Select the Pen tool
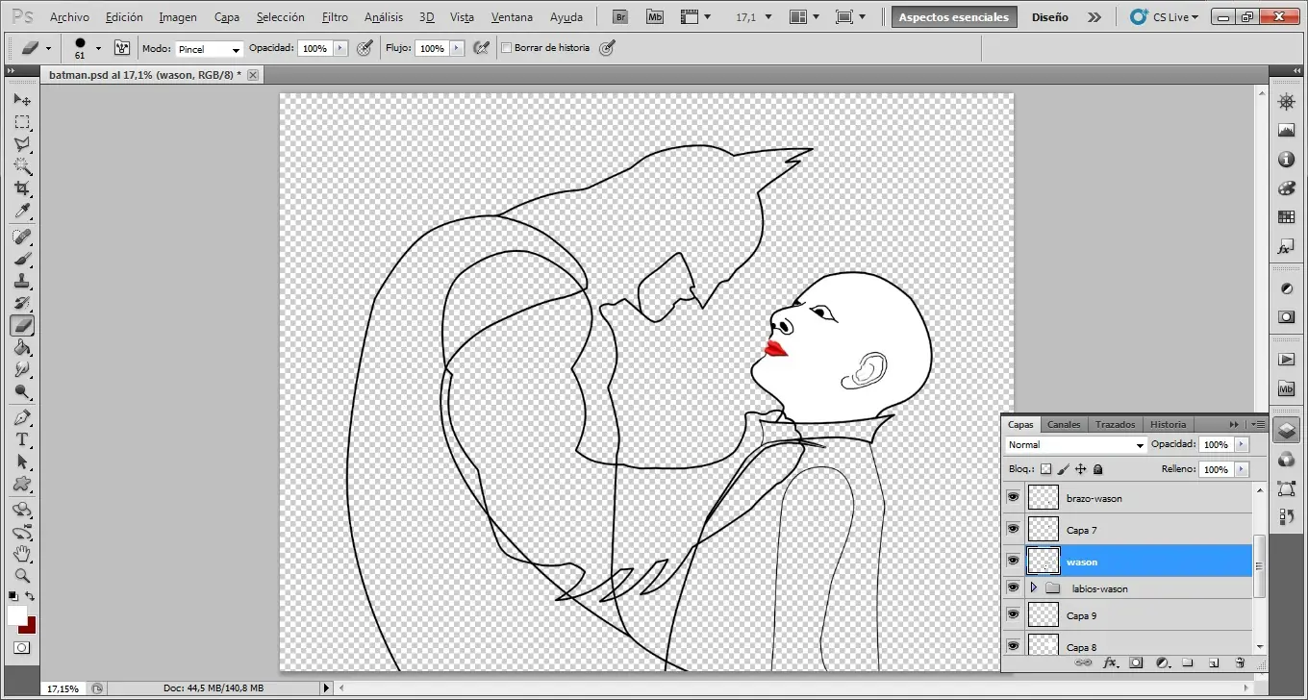 (x=22, y=417)
